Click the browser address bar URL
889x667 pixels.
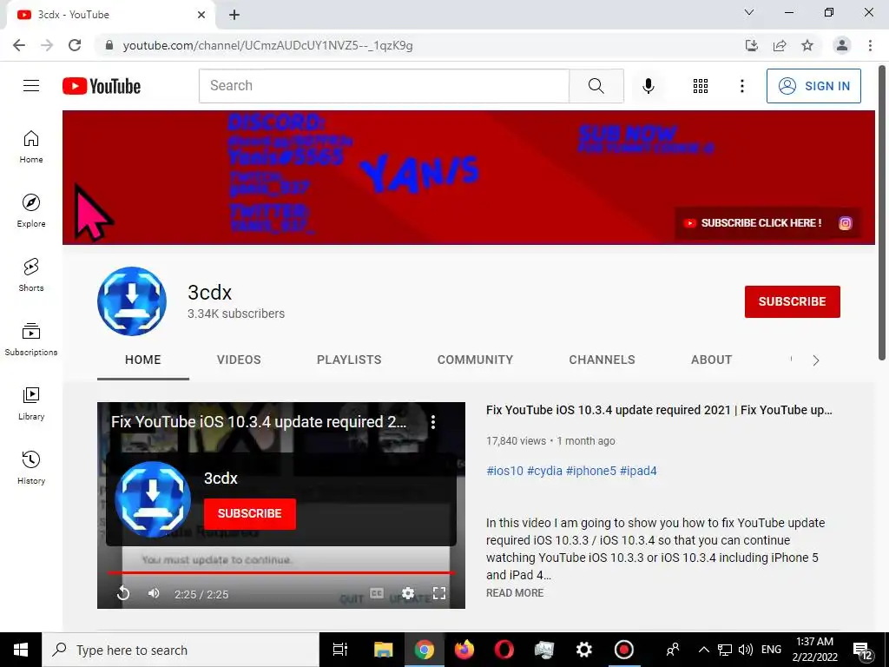(x=267, y=45)
